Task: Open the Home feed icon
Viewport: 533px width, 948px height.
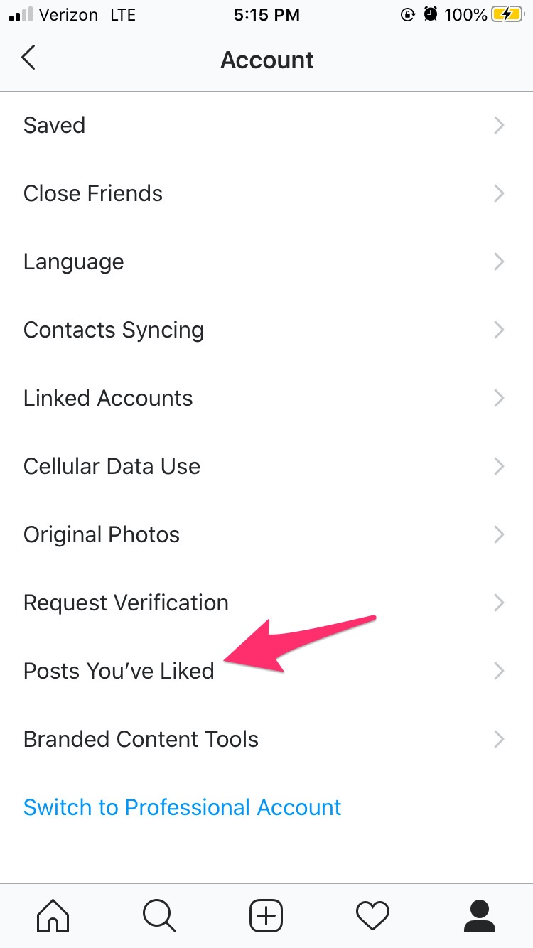Action: [x=53, y=915]
